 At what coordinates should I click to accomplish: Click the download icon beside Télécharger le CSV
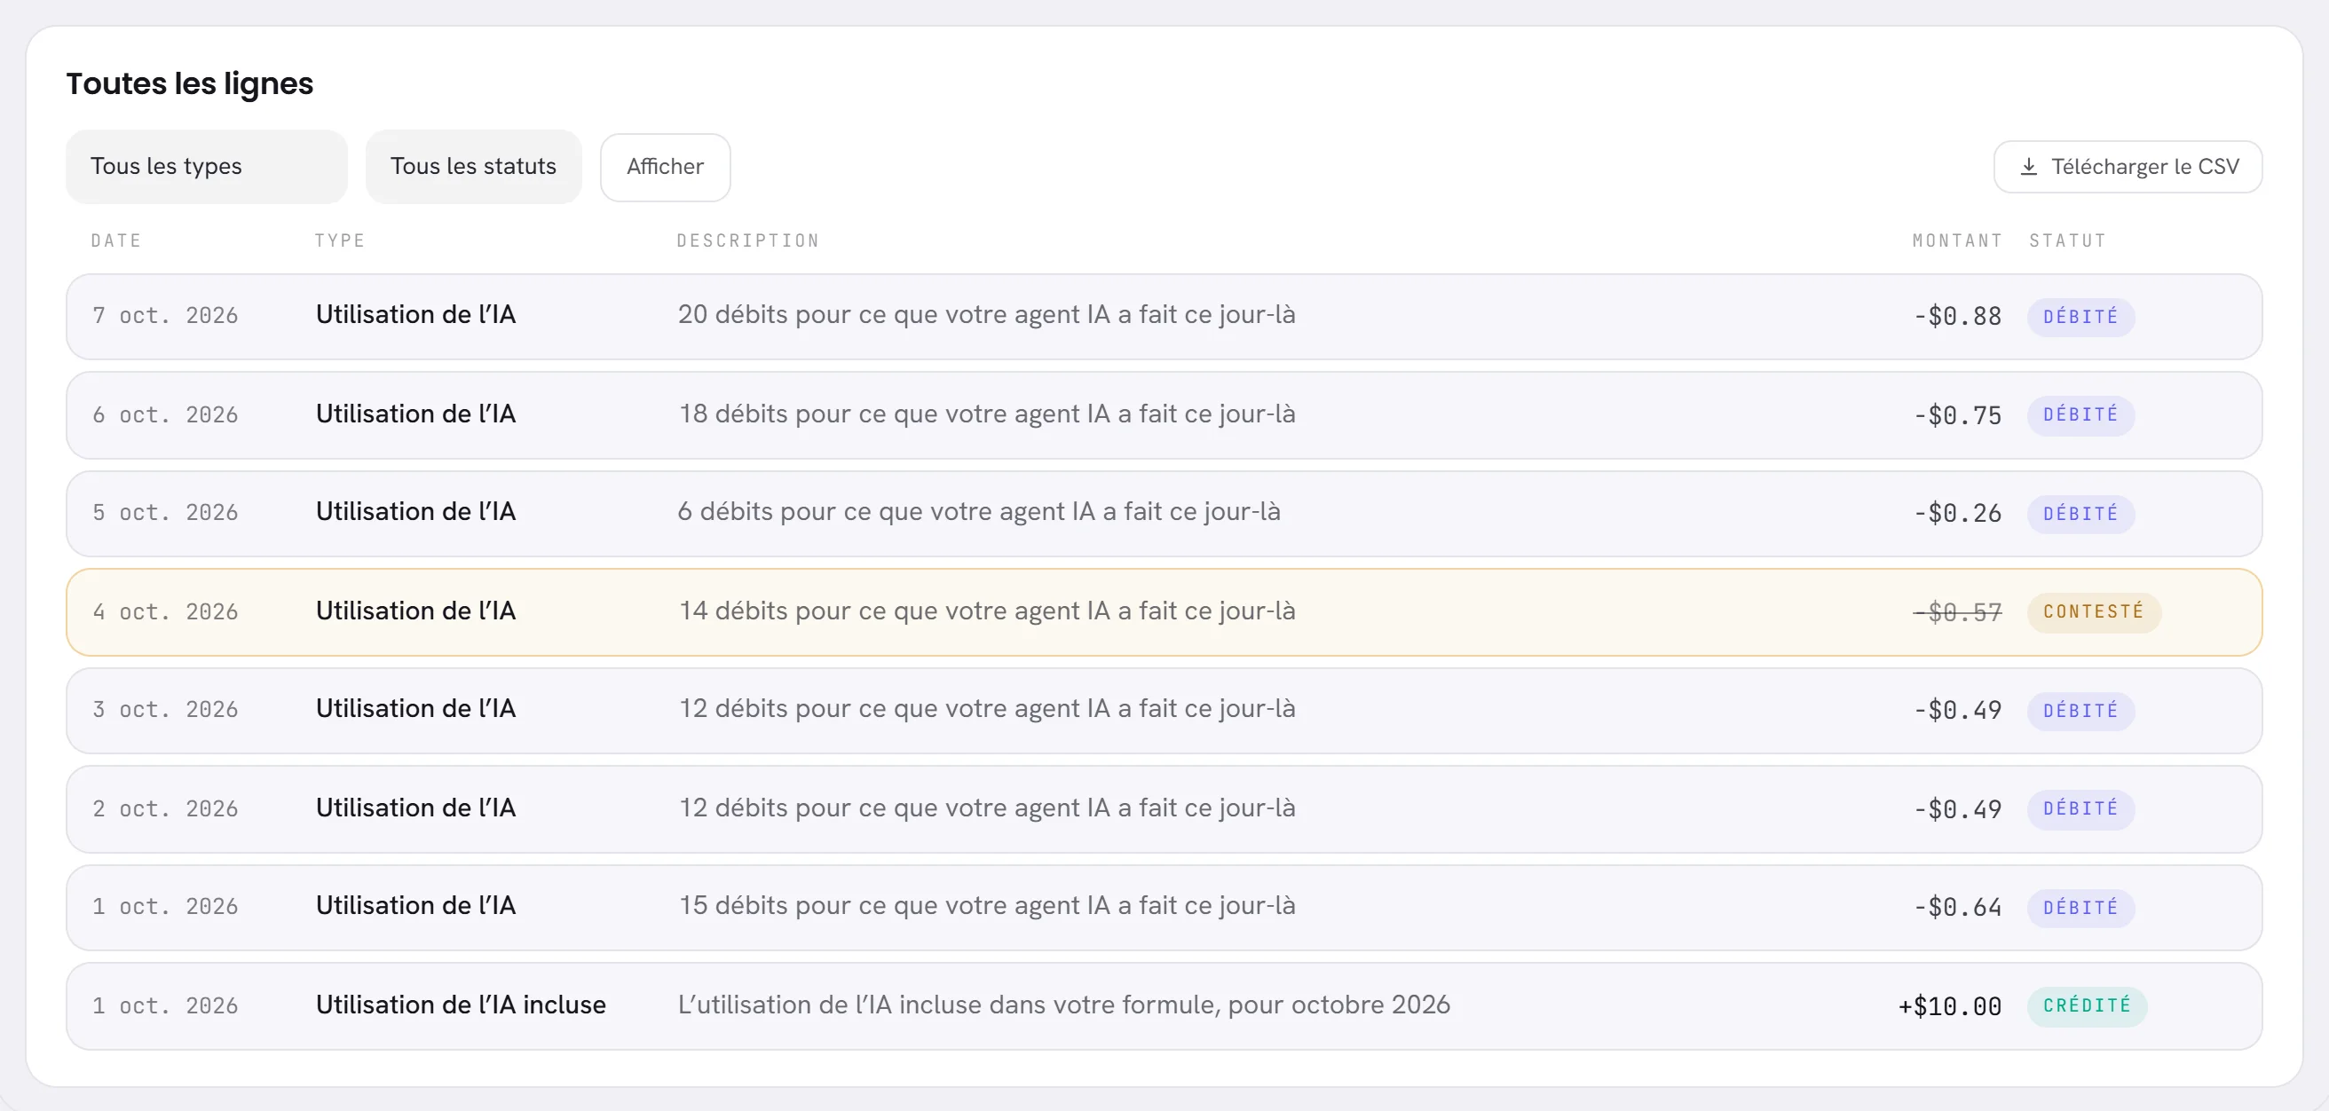(x=2029, y=166)
